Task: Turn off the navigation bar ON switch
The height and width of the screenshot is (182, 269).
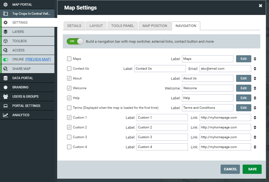Action: [x=75, y=41]
